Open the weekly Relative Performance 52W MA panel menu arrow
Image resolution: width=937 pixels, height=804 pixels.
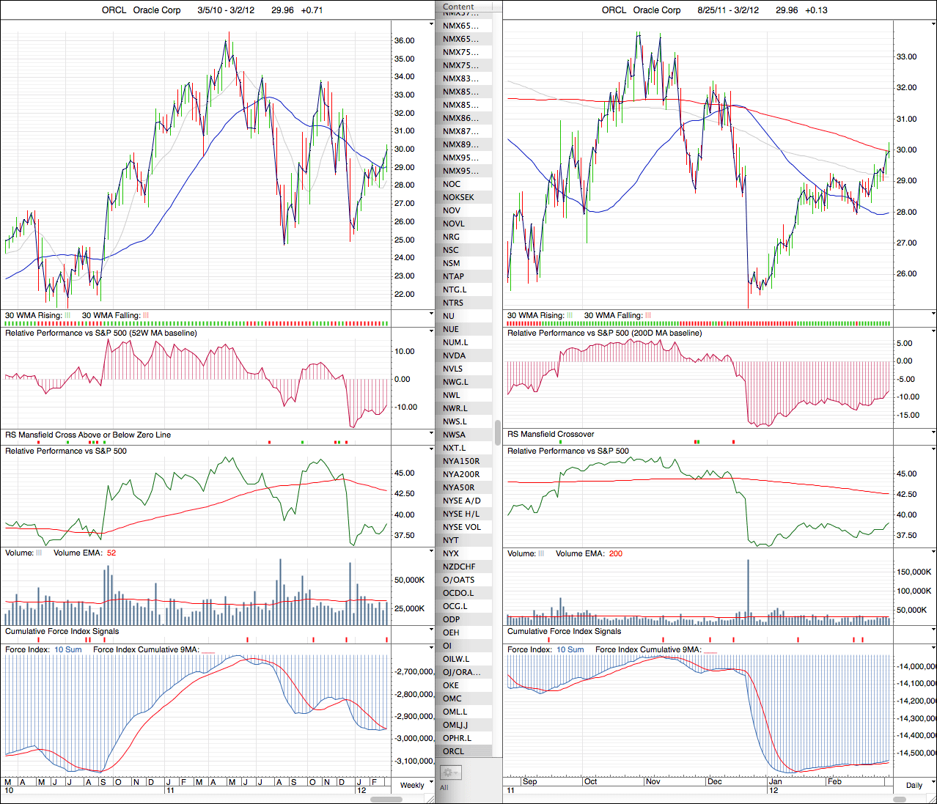pos(431,331)
